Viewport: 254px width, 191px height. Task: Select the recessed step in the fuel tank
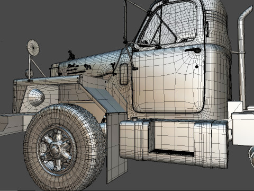pyautogui.click(x=171, y=139)
